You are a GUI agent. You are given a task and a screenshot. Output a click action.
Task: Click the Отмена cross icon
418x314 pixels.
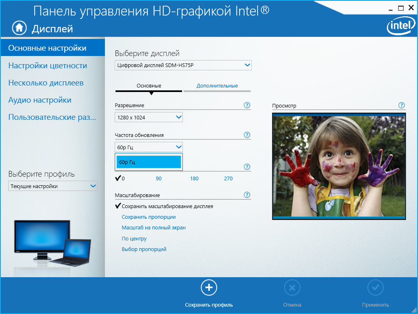292,287
